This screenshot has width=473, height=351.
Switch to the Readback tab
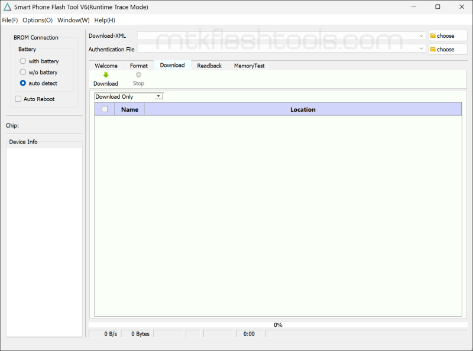[209, 66]
